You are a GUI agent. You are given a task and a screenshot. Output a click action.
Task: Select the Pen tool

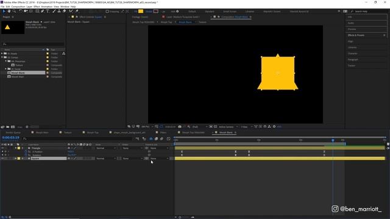pyautogui.click(x=43, y=11)
